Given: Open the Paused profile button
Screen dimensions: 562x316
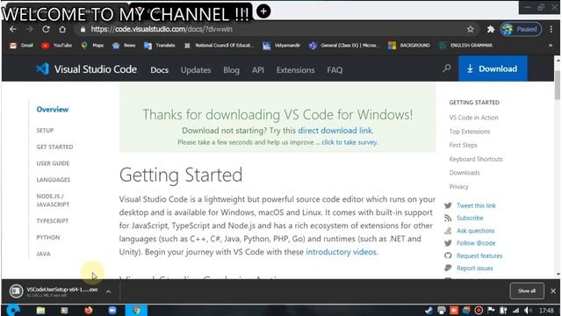Looking at the screenshot, I should coord(521,29).
